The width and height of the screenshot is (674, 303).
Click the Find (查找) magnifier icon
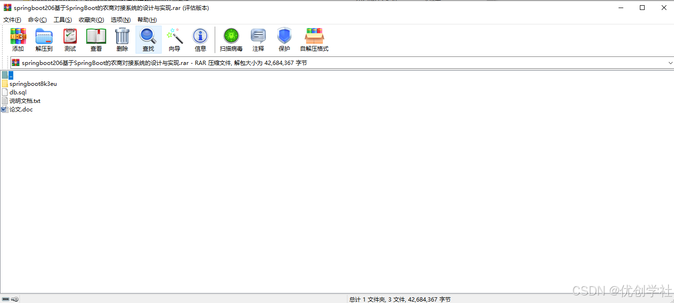pos(148,37)
